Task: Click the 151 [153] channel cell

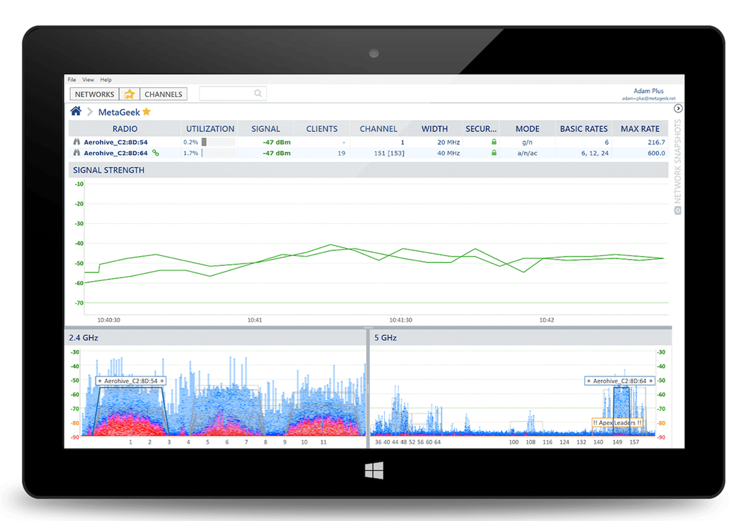Action: tap(389, 153)
